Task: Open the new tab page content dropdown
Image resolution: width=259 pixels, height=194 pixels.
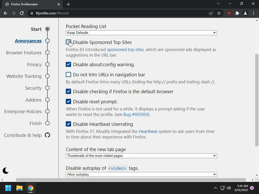Action: (141, 156)
